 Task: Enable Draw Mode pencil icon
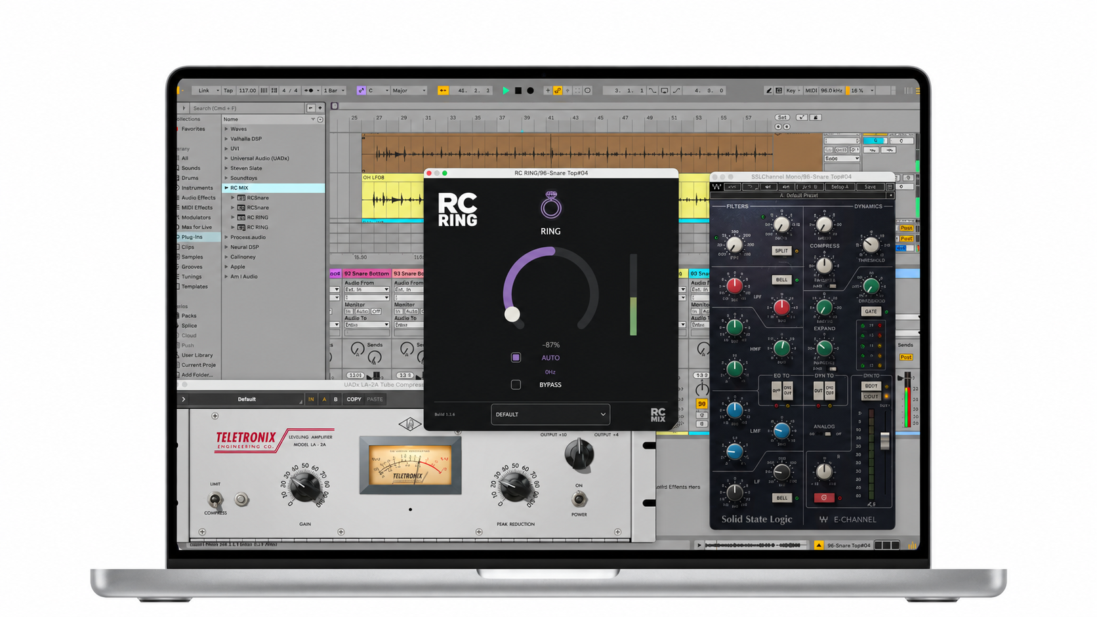coord(768,90)
